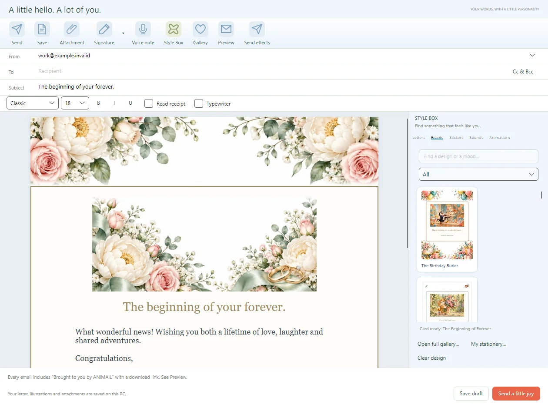Click the editor vertical scrollbar
Viewport: 548px width, 404px height.
tap(408, 183)
